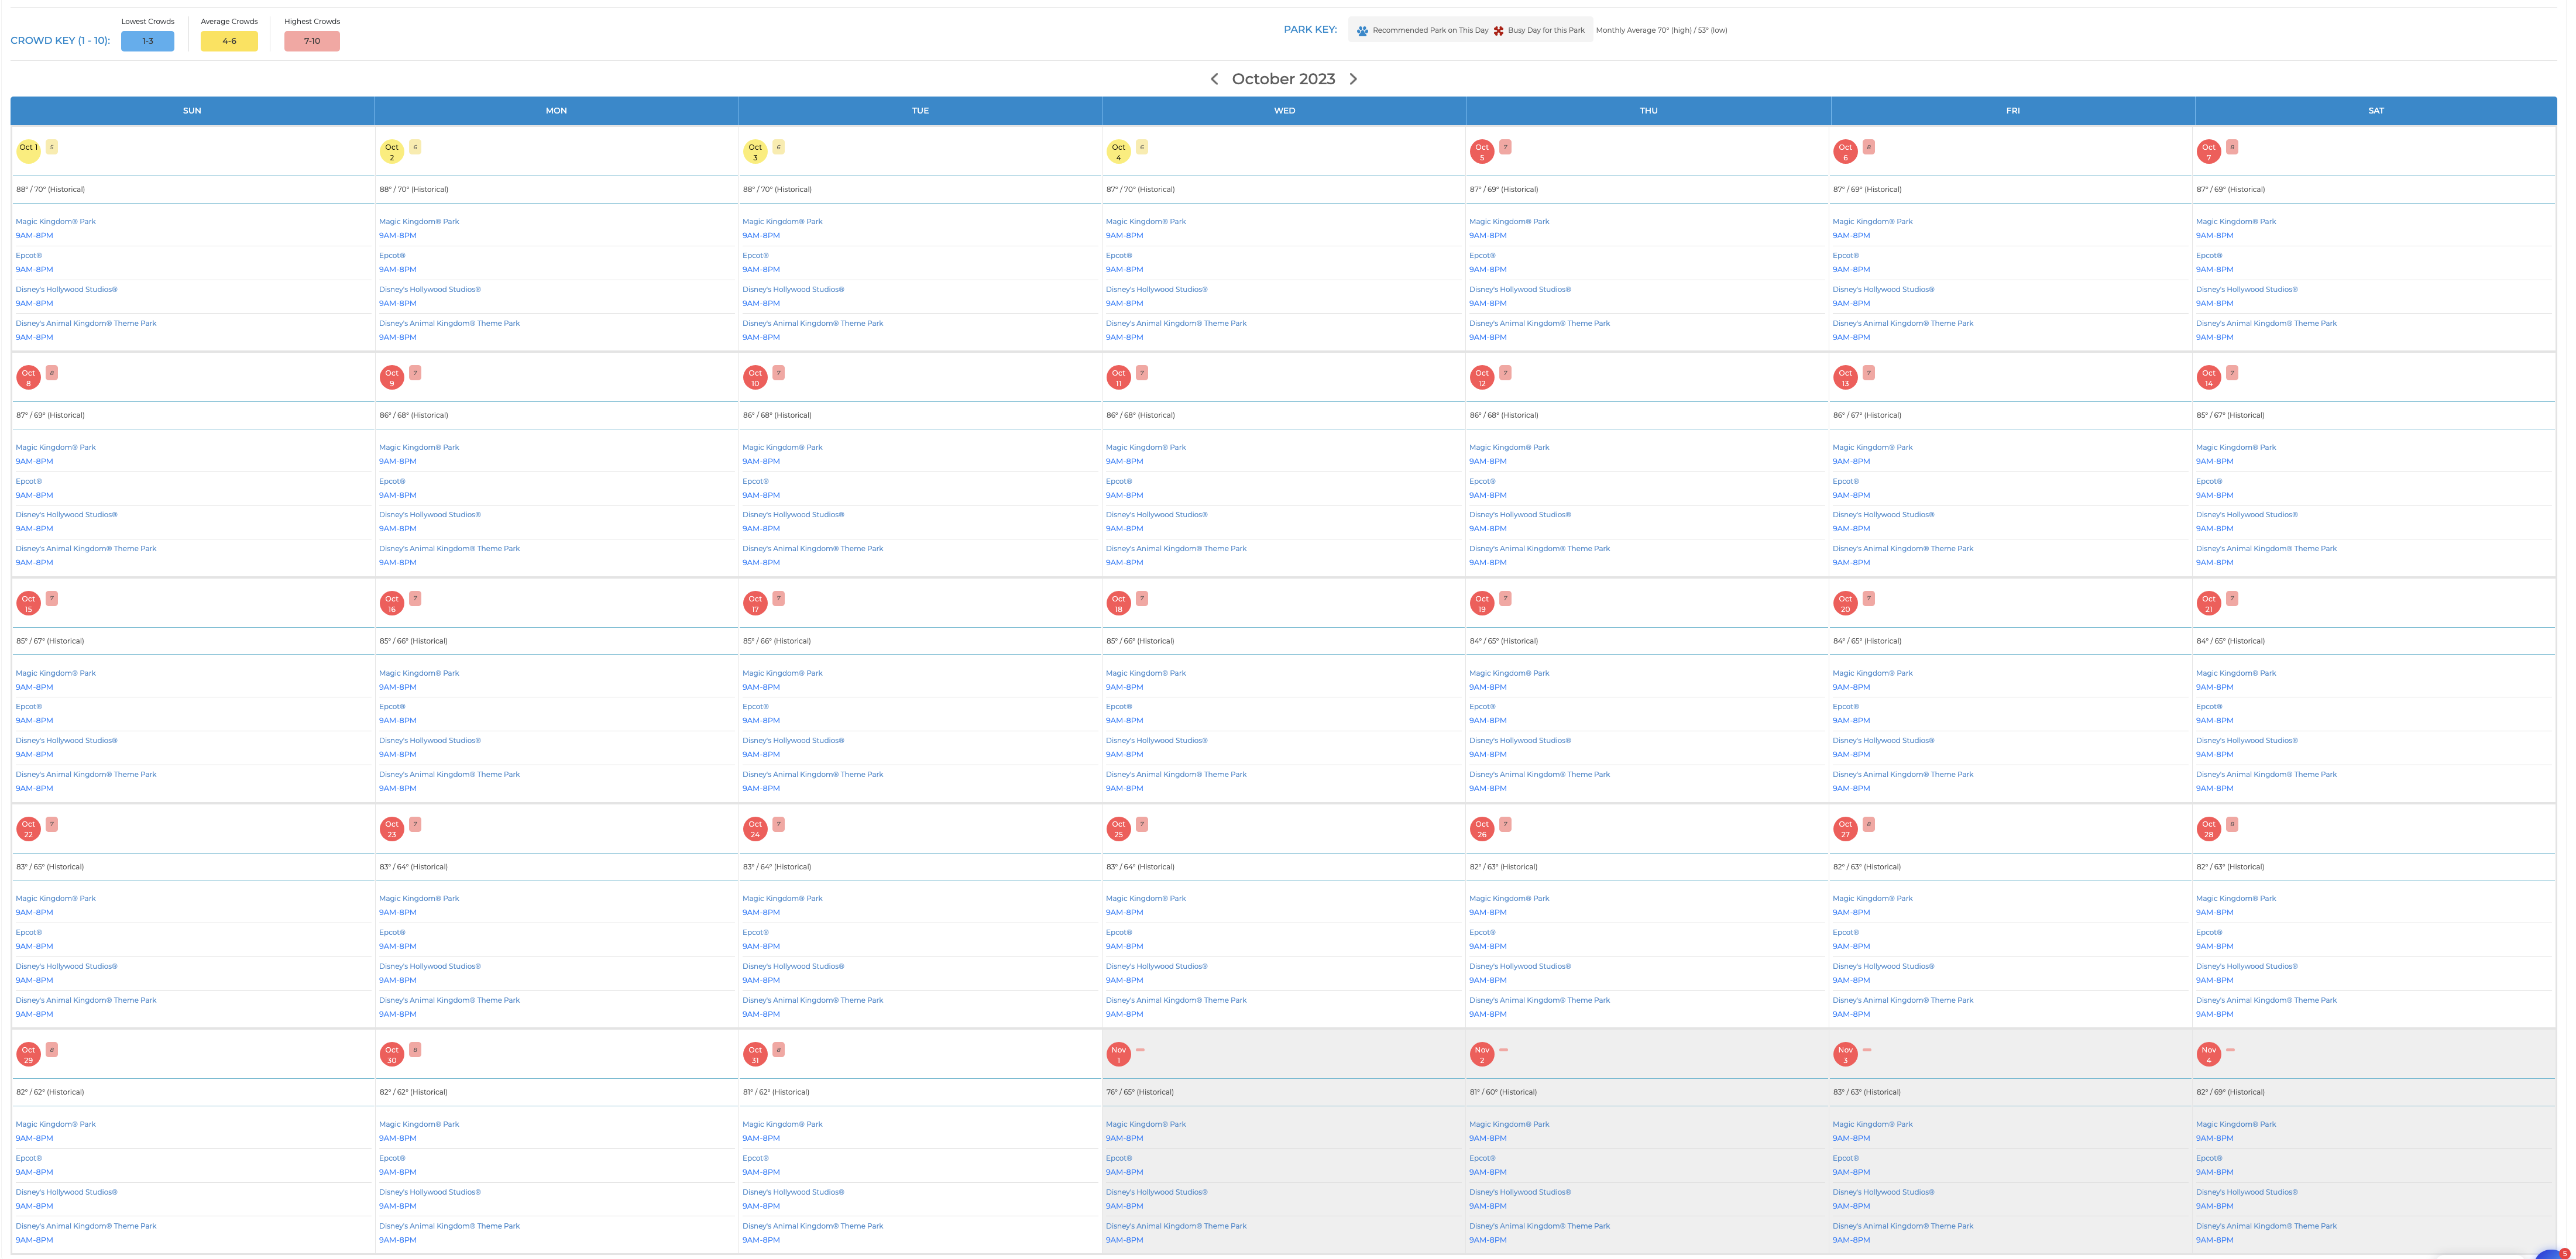Click the WED column header
Image resolution: width=2576 pixels, height=1259 pixels.
[x=1285, y=111]
